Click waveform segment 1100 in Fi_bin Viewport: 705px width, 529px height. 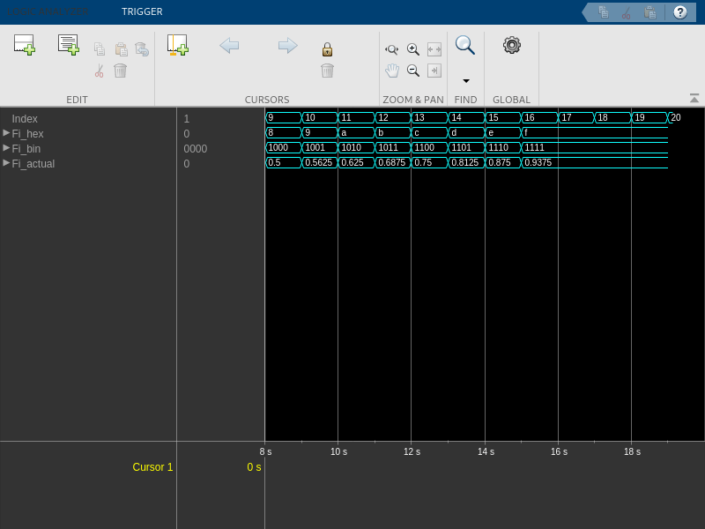(x=429, y=147)
